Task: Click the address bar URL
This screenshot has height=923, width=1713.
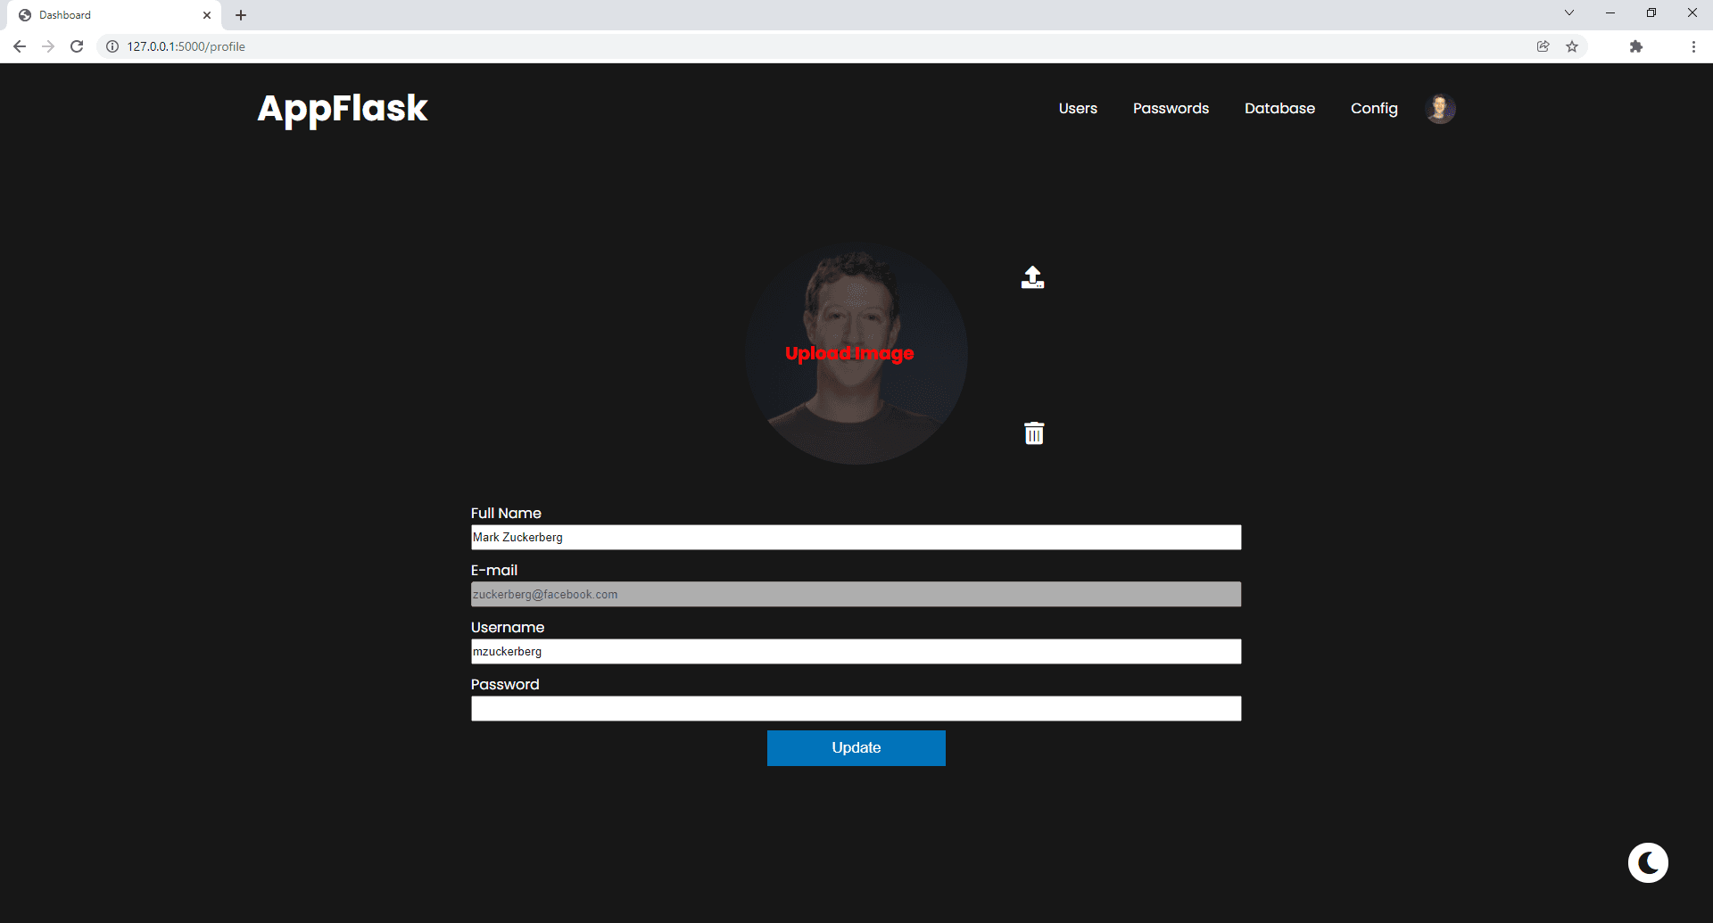Action: [x=186, y=46]
